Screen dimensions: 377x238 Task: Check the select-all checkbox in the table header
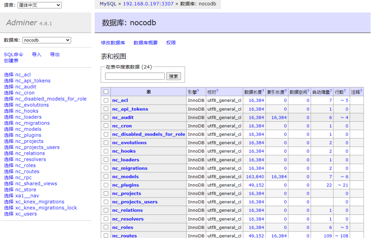106,91
